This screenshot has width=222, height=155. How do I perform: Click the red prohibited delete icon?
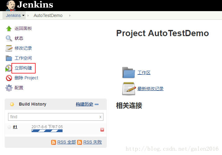(x=9, y=78)
